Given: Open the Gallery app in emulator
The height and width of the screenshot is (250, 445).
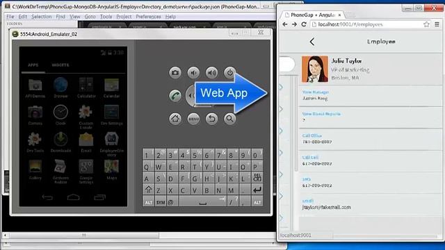Looking at the screenshot, I should pos(35,169).
